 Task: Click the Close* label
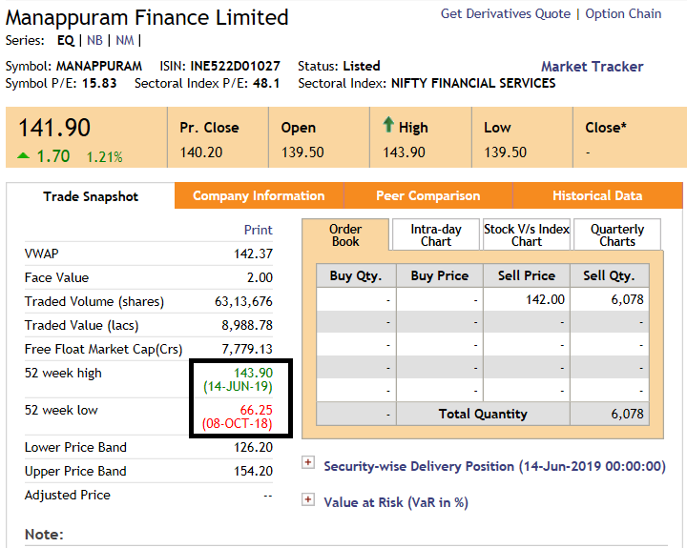point(606,128)
